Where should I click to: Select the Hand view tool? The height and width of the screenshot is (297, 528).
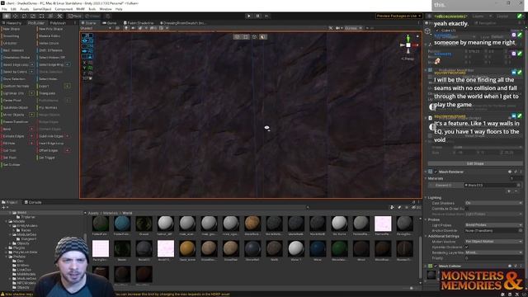click(7, 16)
